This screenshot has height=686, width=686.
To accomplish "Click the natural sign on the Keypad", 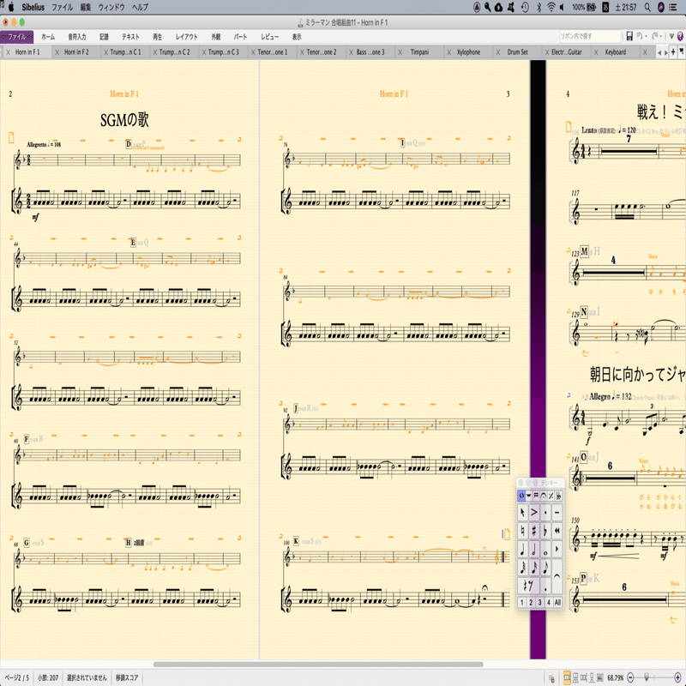I will (x=521, y=529).
